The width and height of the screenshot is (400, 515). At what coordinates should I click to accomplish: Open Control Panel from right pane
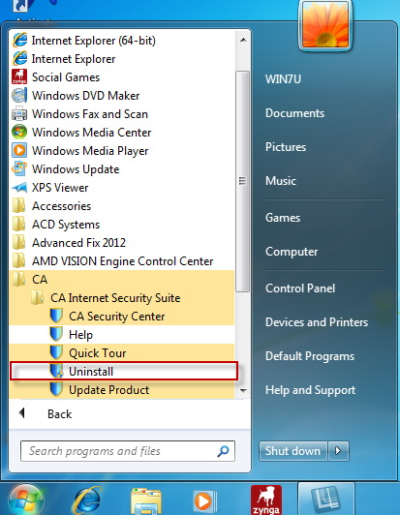pos(300,288)
